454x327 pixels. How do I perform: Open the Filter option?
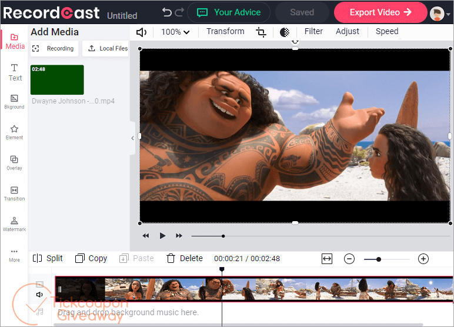[x=313, y=31]
